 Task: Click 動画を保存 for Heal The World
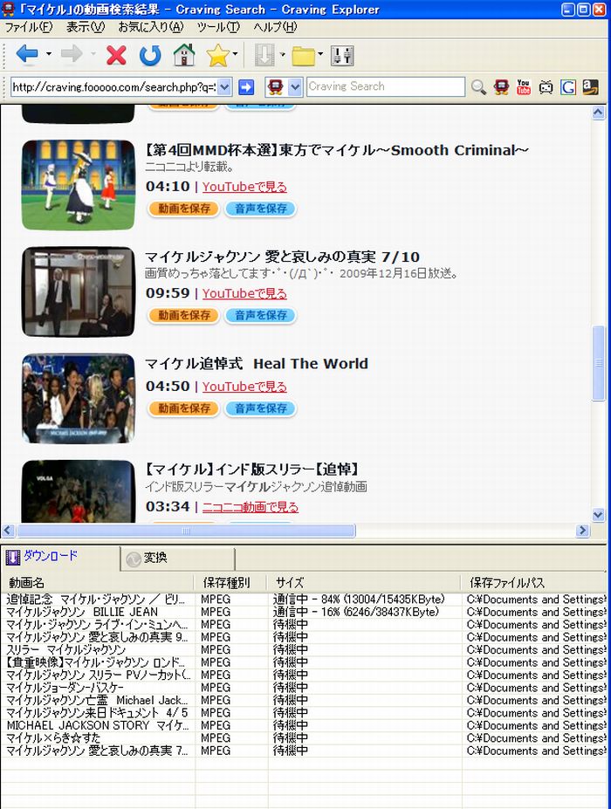183,408
